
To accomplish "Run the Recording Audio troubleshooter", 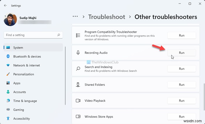I will [x=182, y=53].
